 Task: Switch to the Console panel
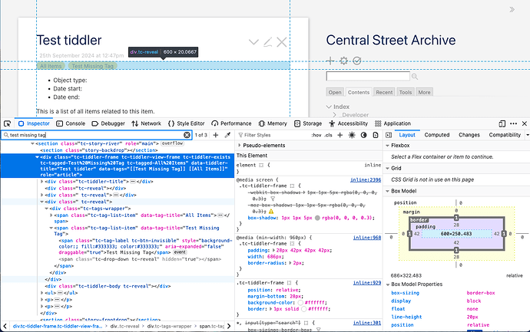71,123
